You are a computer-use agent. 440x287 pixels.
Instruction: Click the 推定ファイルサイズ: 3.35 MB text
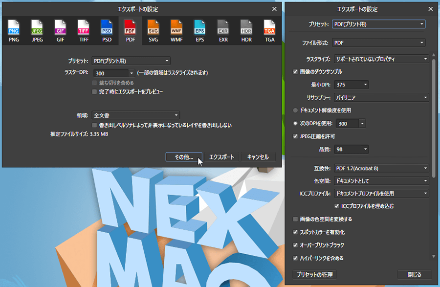pyautogui.click(x=79, y=134)
